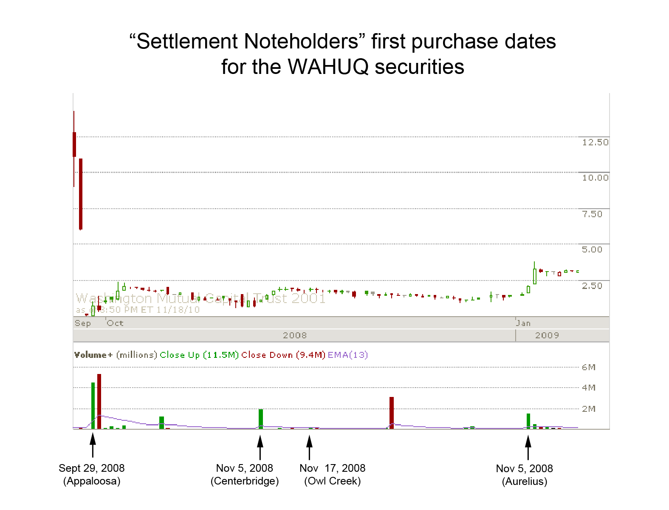Click the arrow above the Aurelius label
The height and width of the screenshot is (510, 669).
528,448
